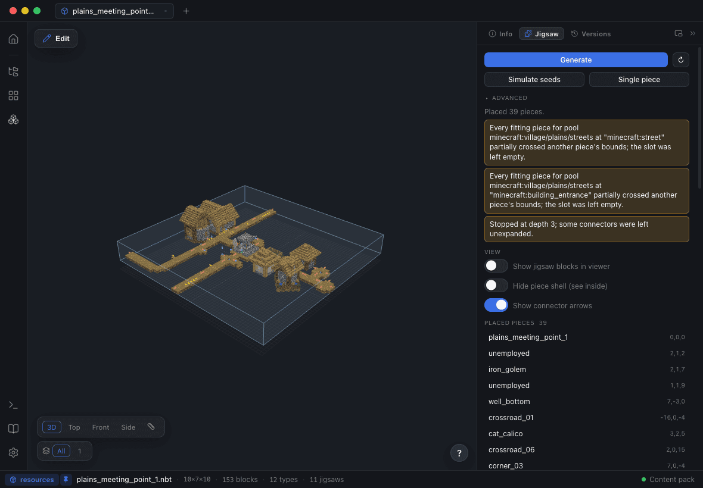Open the help question mark button
The width and height of the screenshot is (703, 488).
[459, 453]
